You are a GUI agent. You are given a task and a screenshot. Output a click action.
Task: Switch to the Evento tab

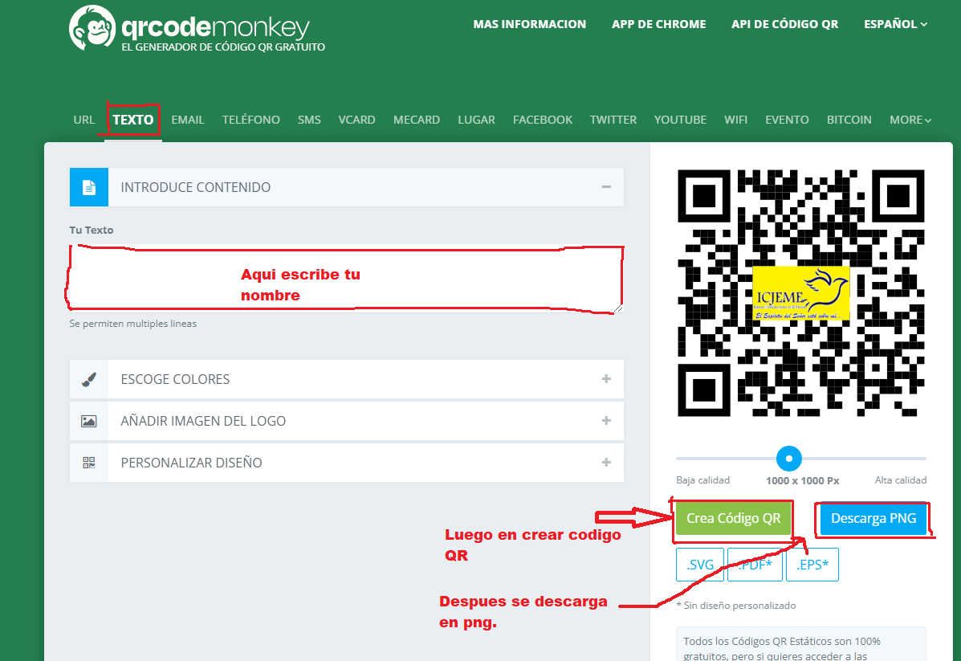[x=787, y=120]
